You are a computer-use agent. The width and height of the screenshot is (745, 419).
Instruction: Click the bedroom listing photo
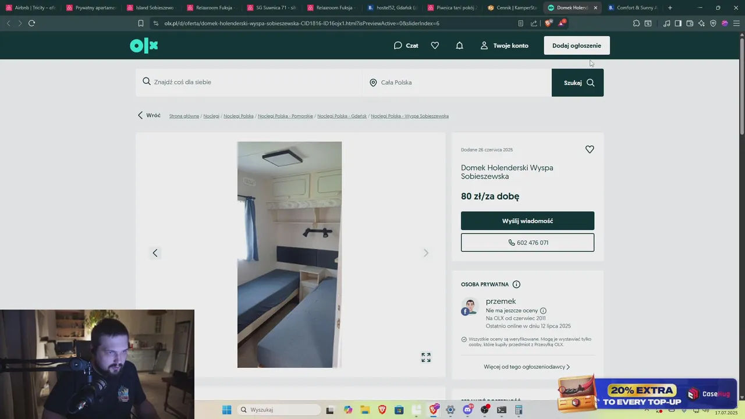(289, 254)
